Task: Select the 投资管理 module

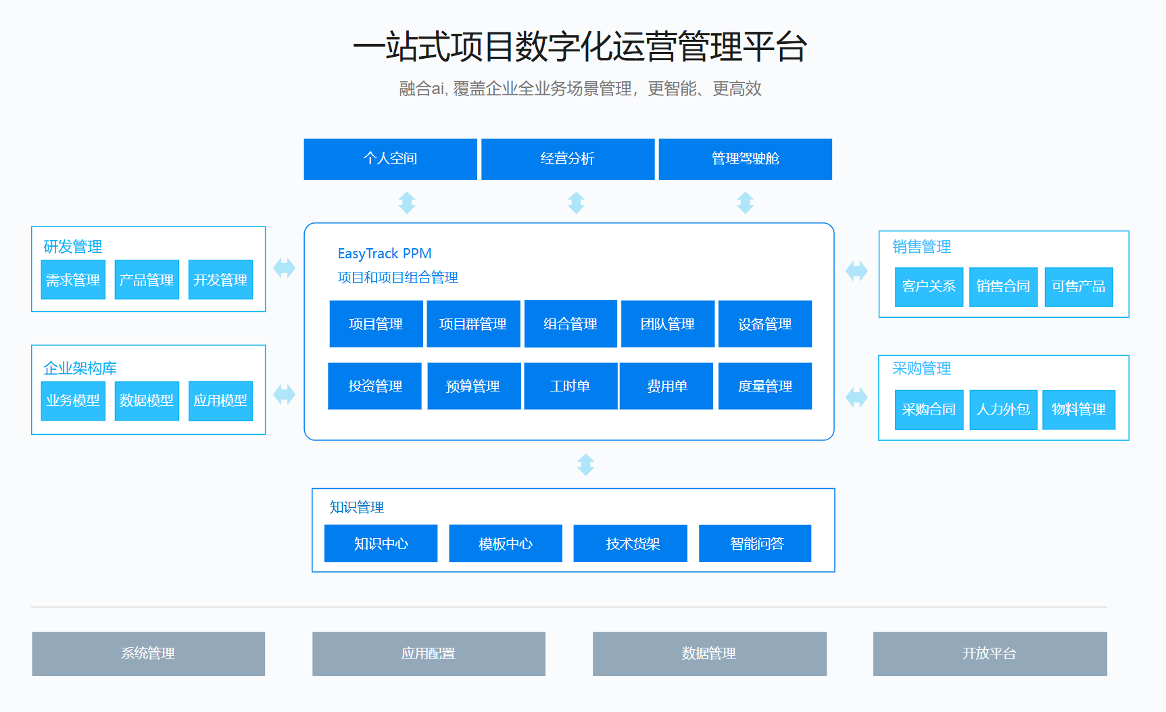Action: [x=374, y=386]
